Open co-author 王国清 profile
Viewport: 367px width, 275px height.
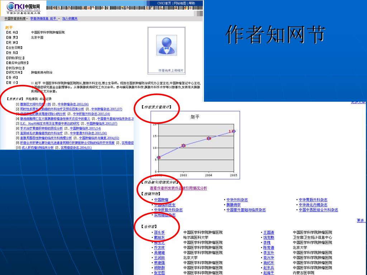point(269,232)
